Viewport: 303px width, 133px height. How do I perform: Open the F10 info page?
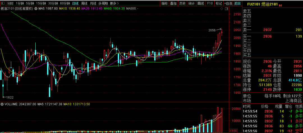[210, 3]
